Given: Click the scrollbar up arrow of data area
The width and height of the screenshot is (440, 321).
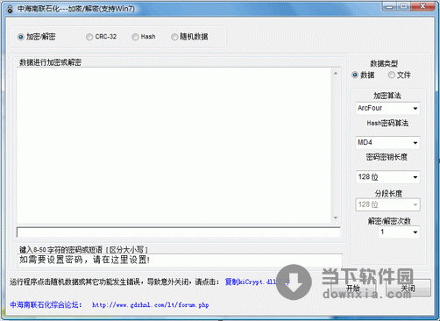Looking at the screenshot, I should pyautogui.click(x=336, y=73).
